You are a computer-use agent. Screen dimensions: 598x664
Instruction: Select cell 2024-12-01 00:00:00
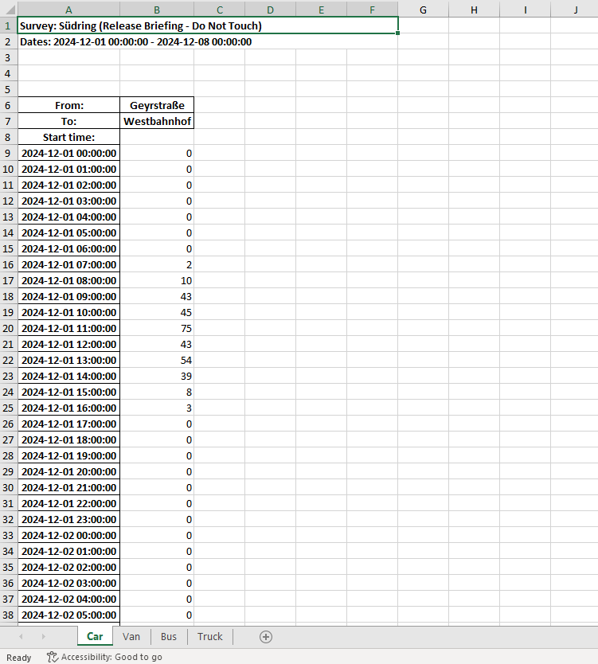[x=68, y=153]
